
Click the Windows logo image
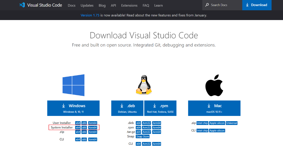(73, 85)
